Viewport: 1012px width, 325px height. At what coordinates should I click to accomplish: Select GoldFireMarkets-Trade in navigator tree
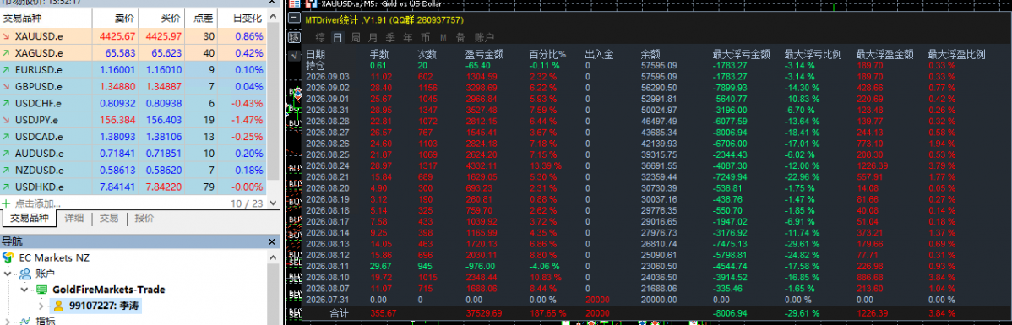pos(108,290)
